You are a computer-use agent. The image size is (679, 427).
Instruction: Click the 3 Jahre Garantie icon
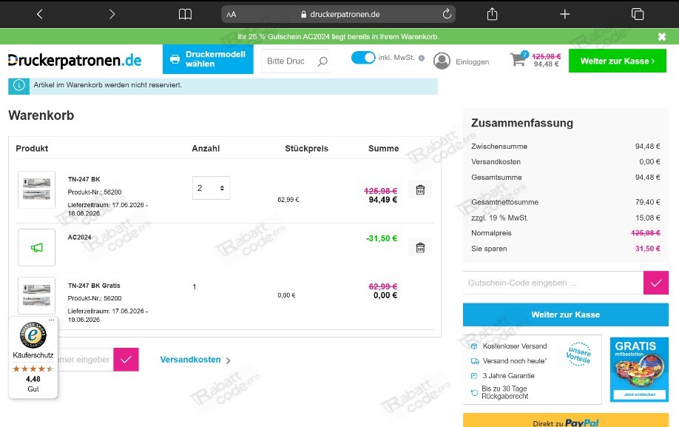[x=474, y=376]
